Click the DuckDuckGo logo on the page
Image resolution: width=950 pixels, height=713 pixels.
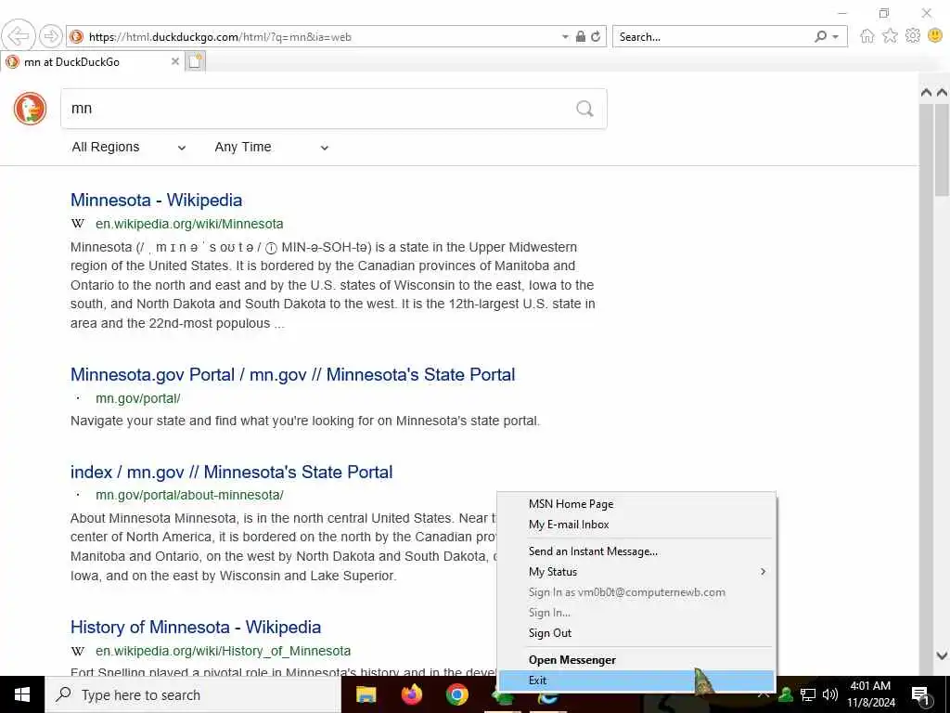point(31,109)
